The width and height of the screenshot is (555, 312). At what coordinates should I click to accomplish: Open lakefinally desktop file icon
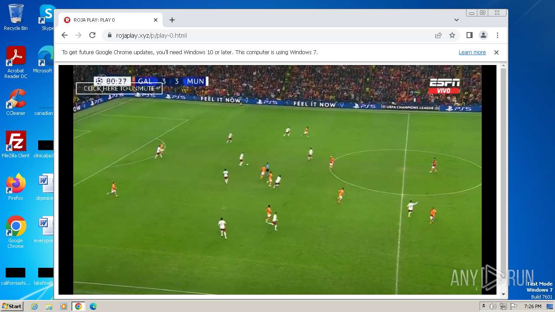coord(44,276)
